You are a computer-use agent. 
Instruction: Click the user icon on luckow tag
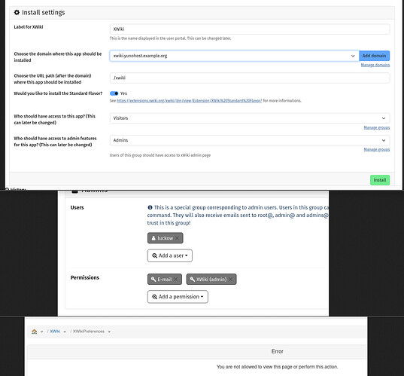coord(153,238)
